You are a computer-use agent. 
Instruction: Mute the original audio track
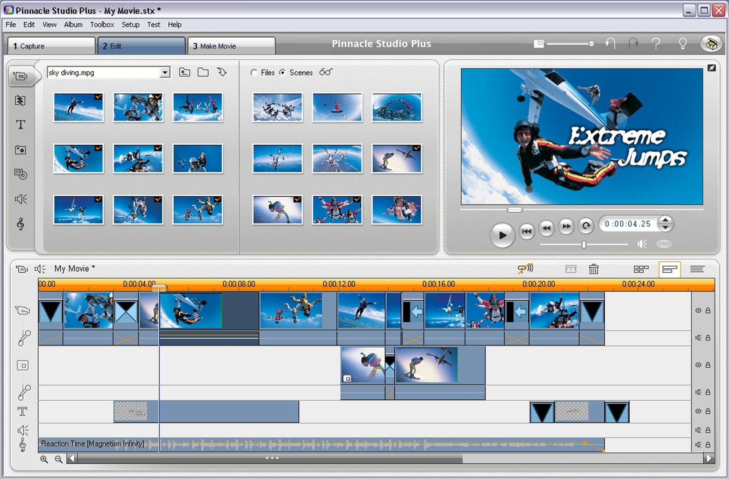pyautogui.click(x=698, y=338)
